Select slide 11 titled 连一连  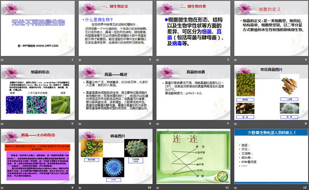(x=193, y=156)
